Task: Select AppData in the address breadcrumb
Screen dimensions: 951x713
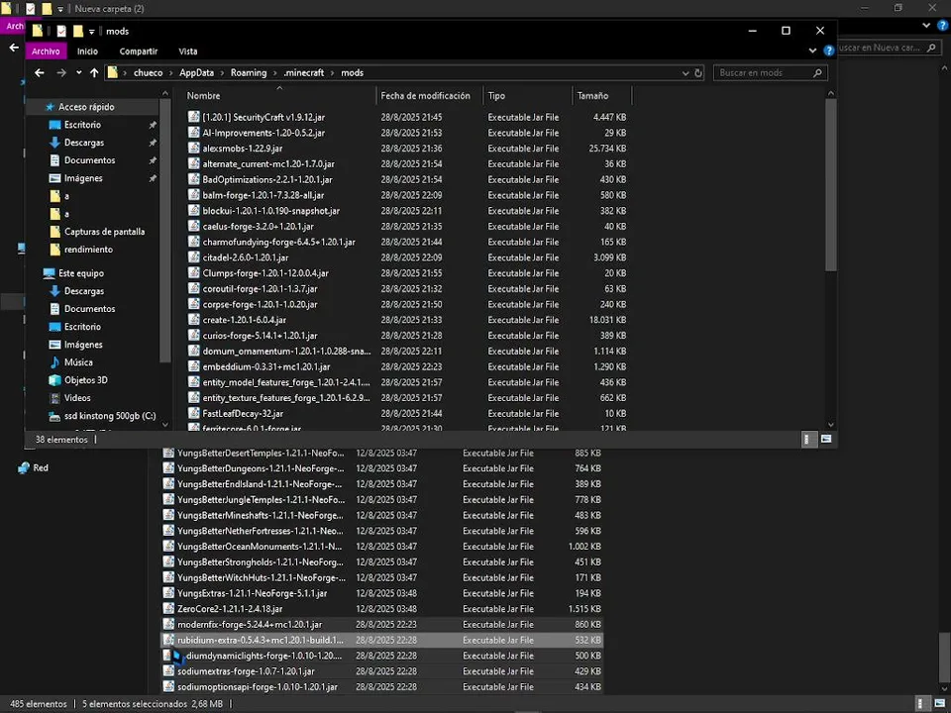Action: pos(196,72)
